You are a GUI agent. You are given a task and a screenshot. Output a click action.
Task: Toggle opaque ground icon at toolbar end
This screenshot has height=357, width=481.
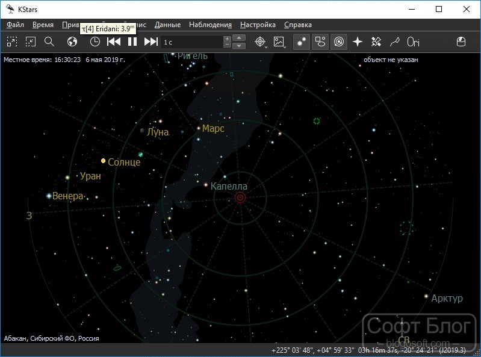tap(461, 42)
